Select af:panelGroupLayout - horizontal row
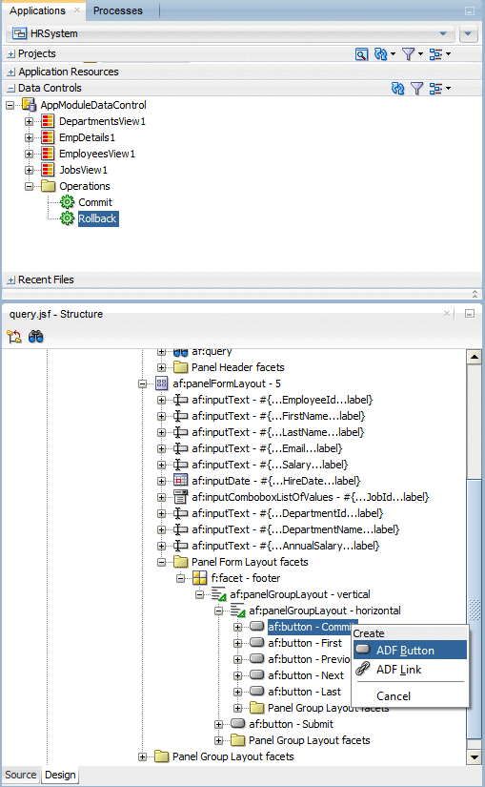The height and width of the screenshot is (787, 485). pyautogui.click(x=325, y=611)
